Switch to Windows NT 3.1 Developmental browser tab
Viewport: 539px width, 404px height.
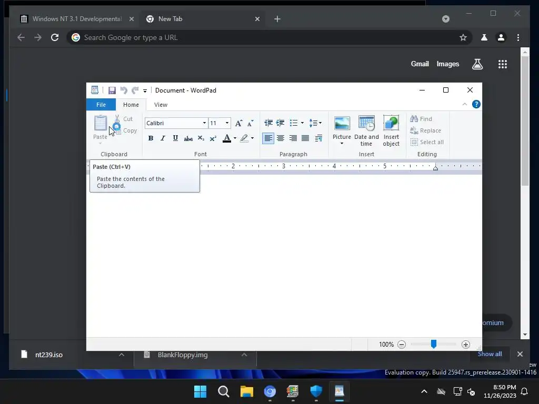point(76,19)
